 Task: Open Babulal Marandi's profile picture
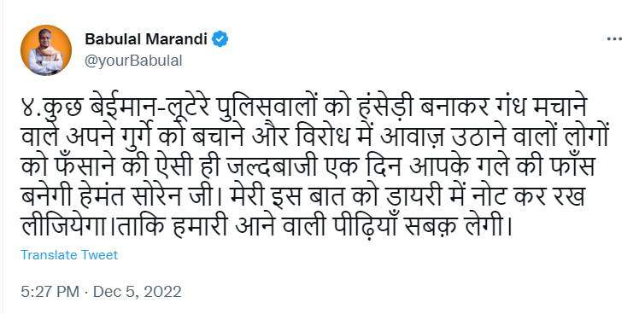(x=46, y=50)
